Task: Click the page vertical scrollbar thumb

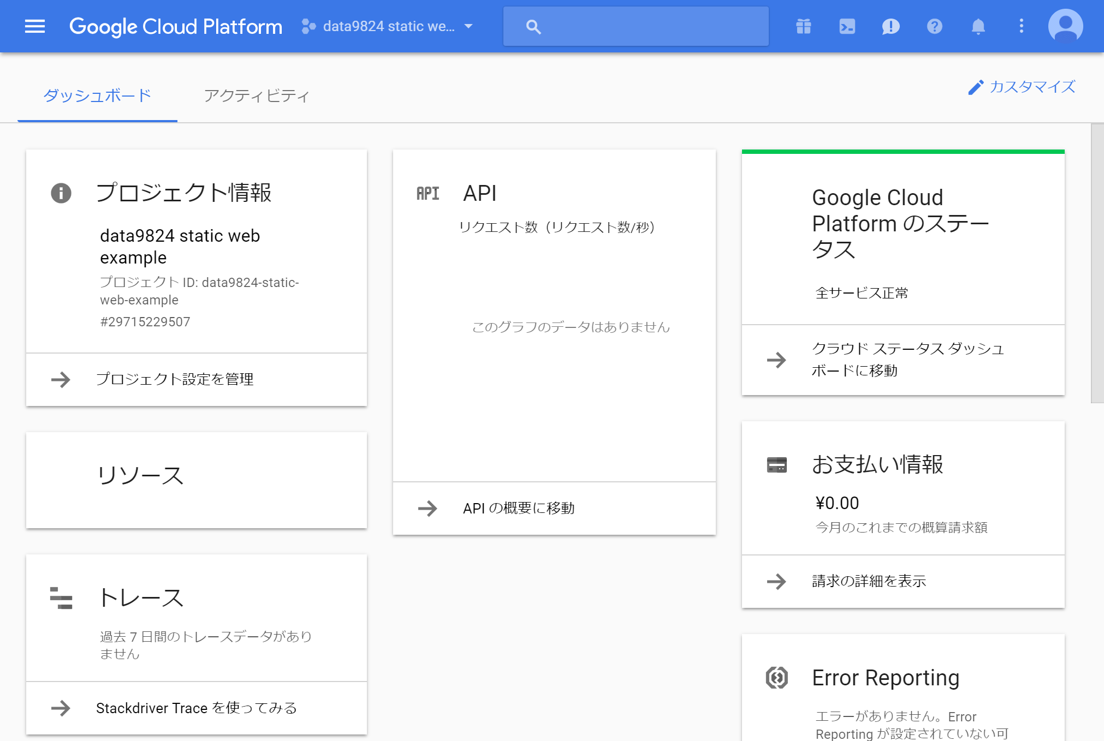Action: [x=1097, y=263]
